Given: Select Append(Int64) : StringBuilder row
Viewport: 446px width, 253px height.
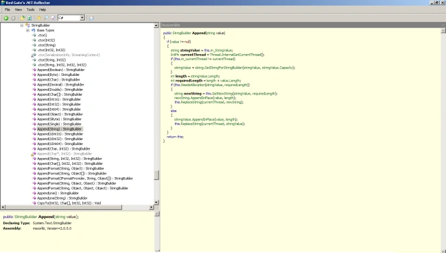Looking at the screenshot, I should (59, 109).
